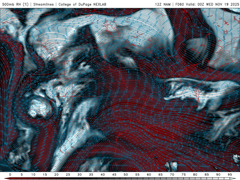Click 'Valid: 00Z WED NOV 19 2025' text
The width and height of the screenshot is (240, 180).
click(x=212, y=4)
